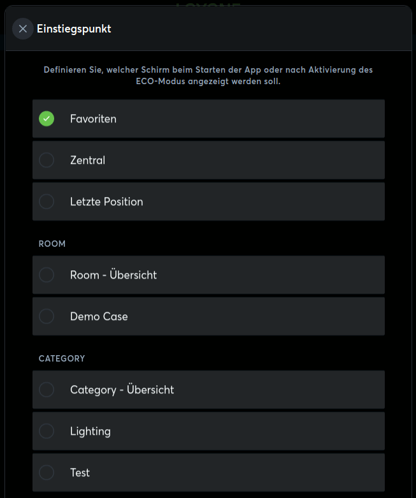Click the CATEGORY section header
The height and width of the screenshot is (498, 416).
tap(62, 358)
